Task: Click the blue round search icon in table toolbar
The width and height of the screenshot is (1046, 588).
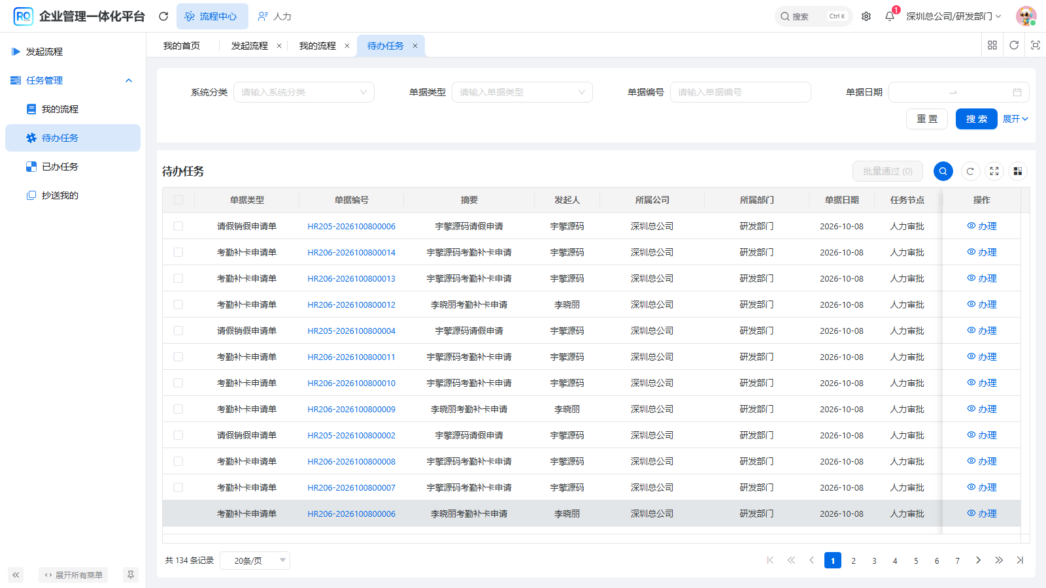Action: (x=943, y=171)
